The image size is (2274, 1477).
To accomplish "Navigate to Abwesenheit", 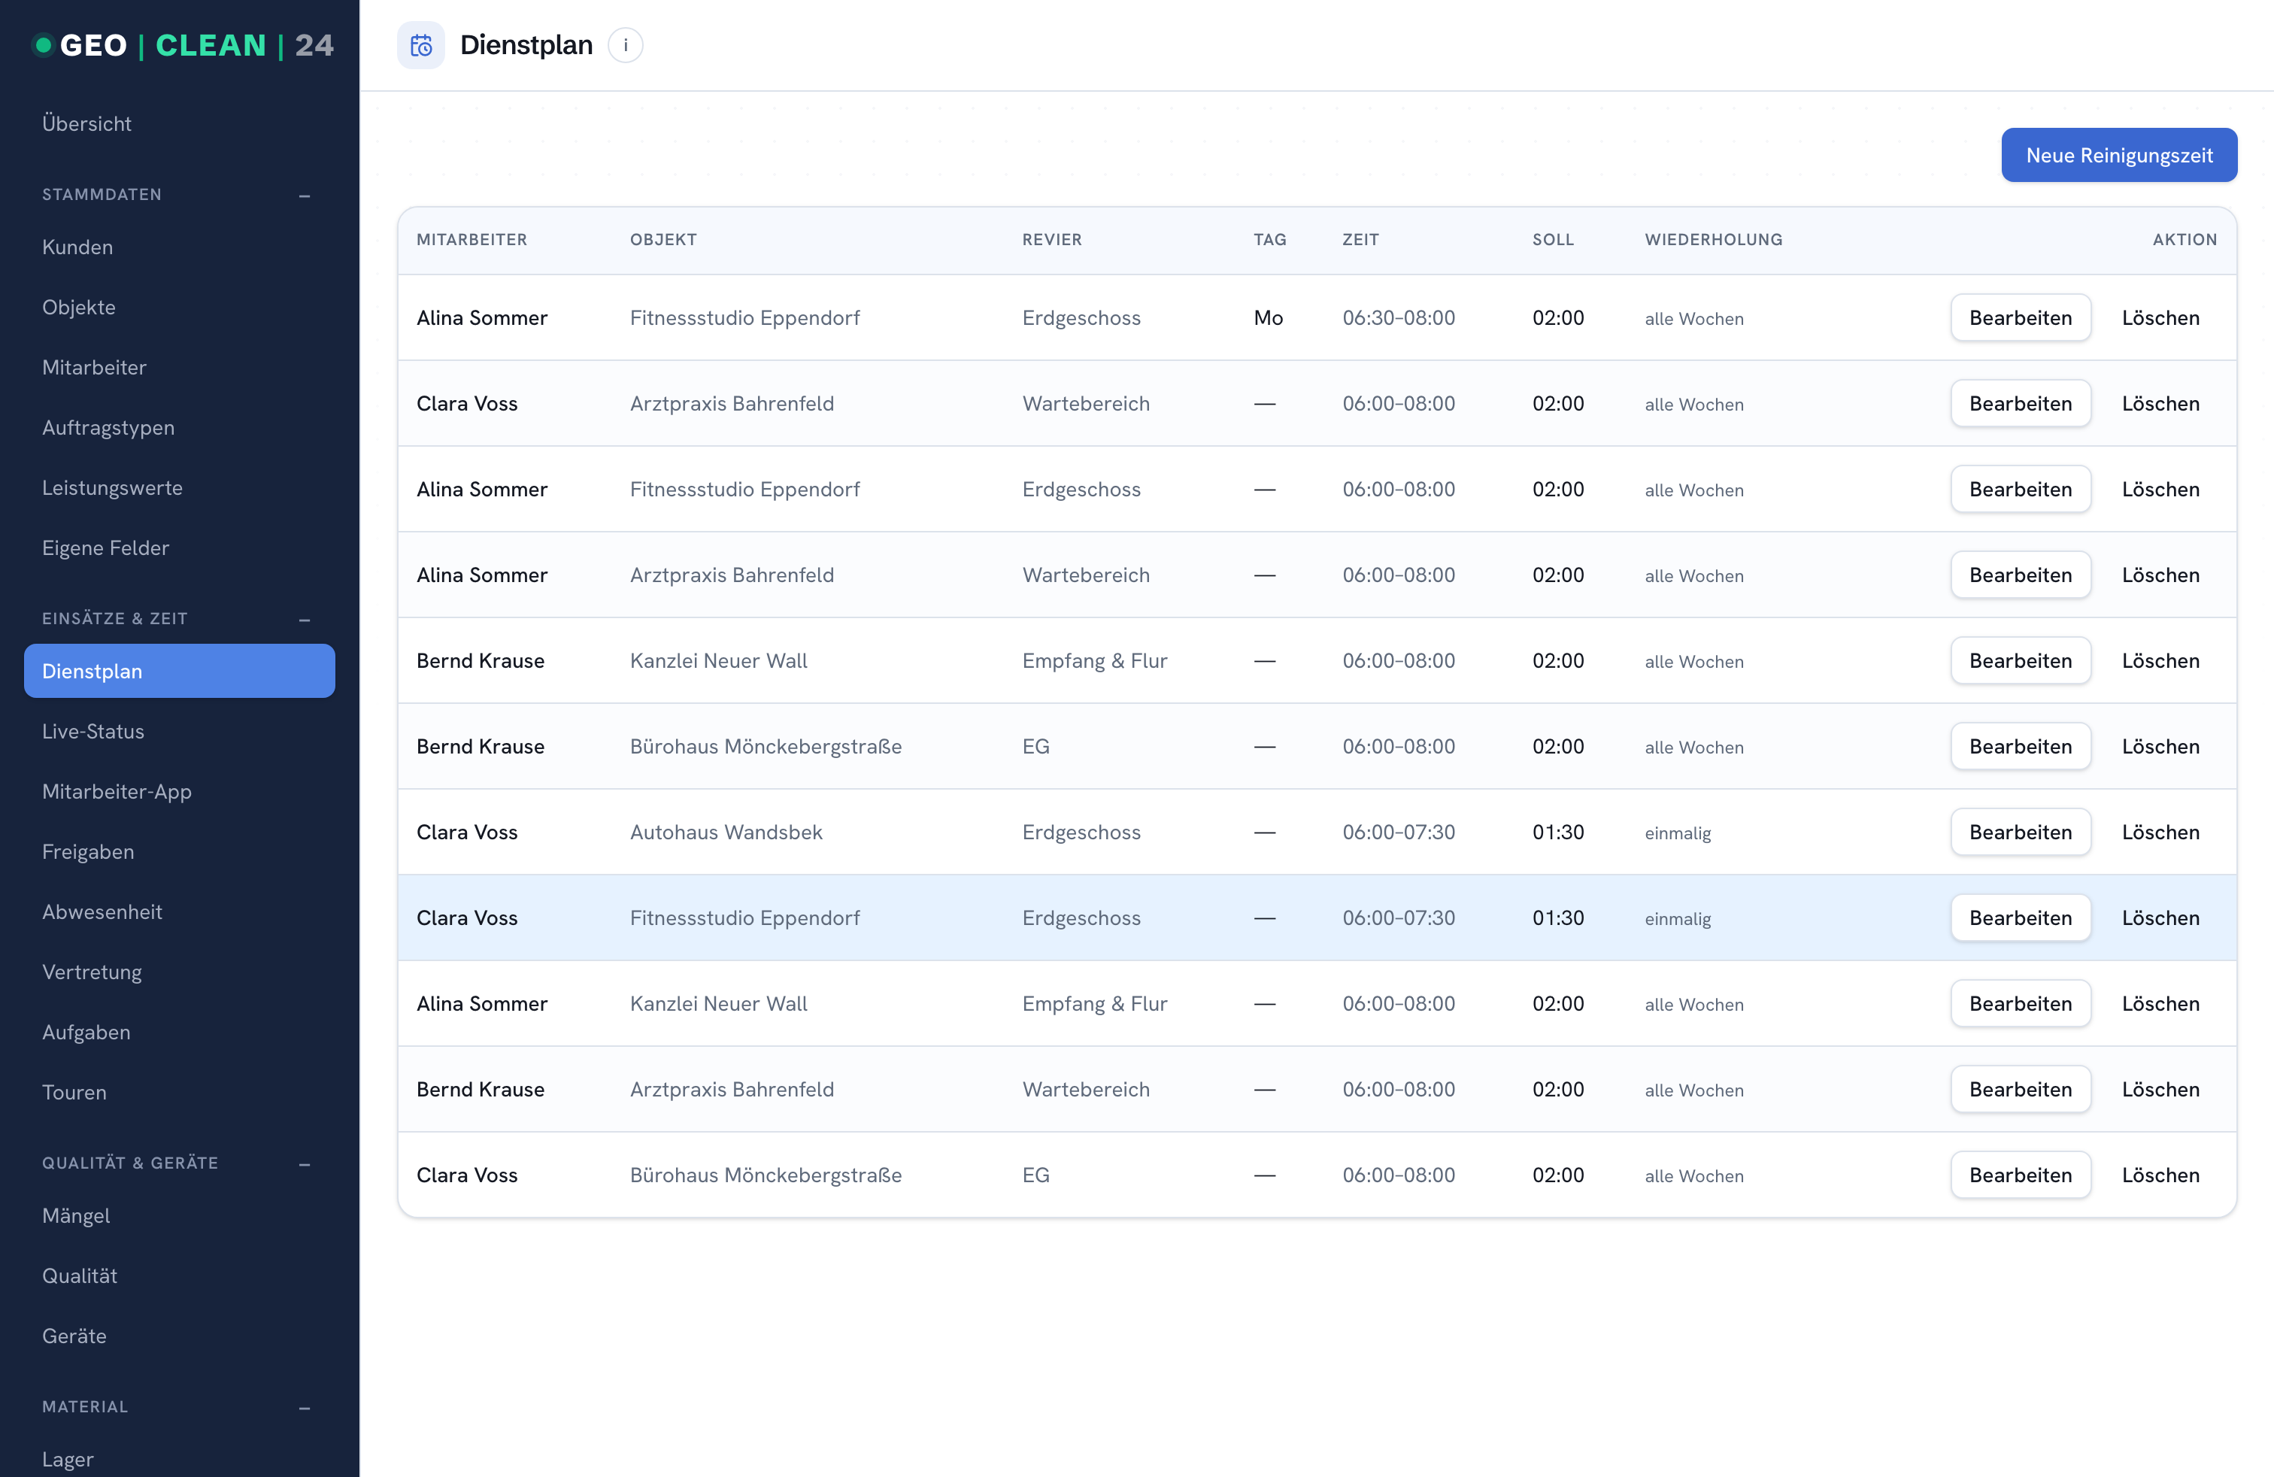I will [x=180, y=911].
